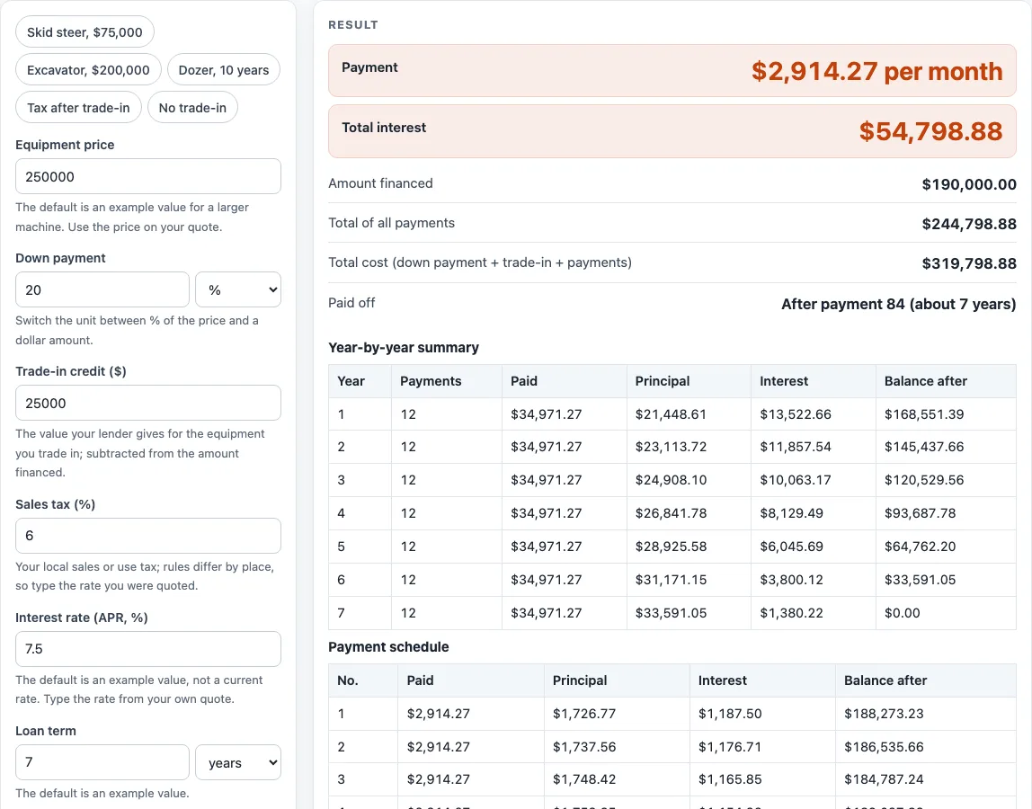
Task: Click payment 1 interest $1,187.50
Action: (x=730, y=714)
